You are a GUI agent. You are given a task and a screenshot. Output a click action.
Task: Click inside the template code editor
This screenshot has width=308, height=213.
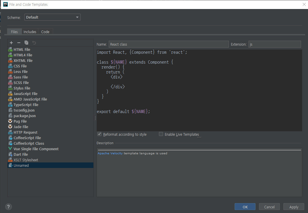[x=199, y=90]
